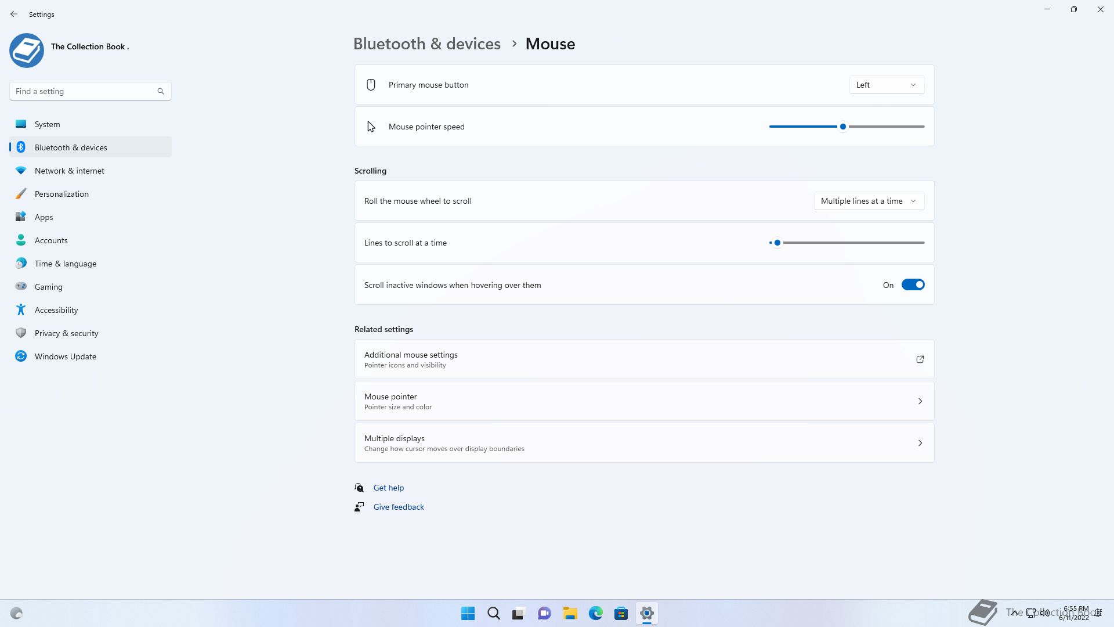Click the back arrow in Settings
1114x627 pixels.
coord(14,14)
